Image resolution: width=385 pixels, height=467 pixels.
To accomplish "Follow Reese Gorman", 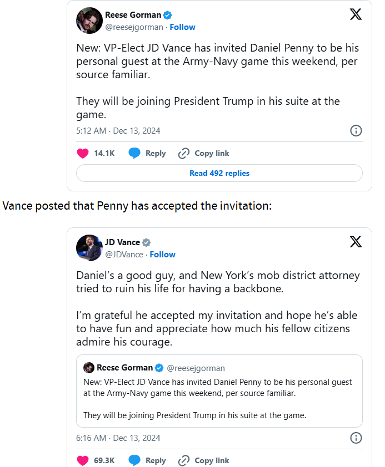I will (182, 27).
